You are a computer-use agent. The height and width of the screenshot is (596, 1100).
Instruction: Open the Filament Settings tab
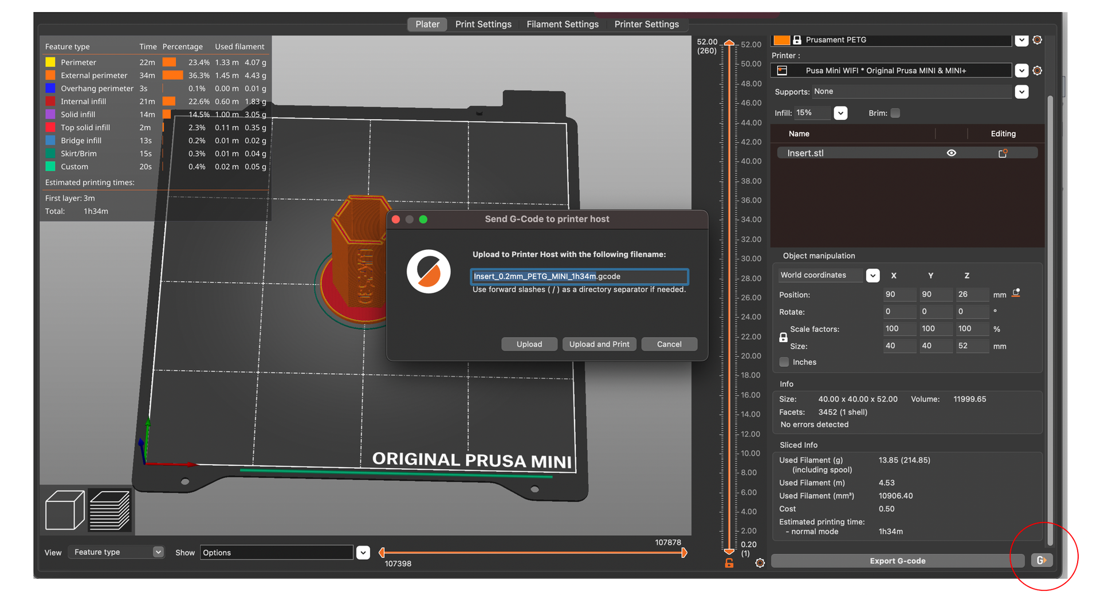click(x=562, y=24)
